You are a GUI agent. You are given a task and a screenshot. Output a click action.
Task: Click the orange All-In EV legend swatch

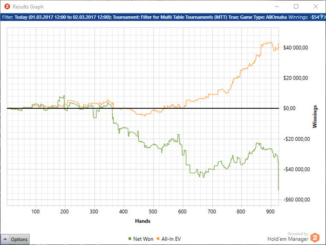pyautogui.click(x=158, y=239)
